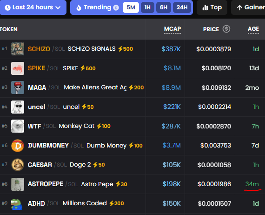This screenshot has height=215, width=265.
Task: Click the ADHD boost 200 badge
Action: [117, 203]
